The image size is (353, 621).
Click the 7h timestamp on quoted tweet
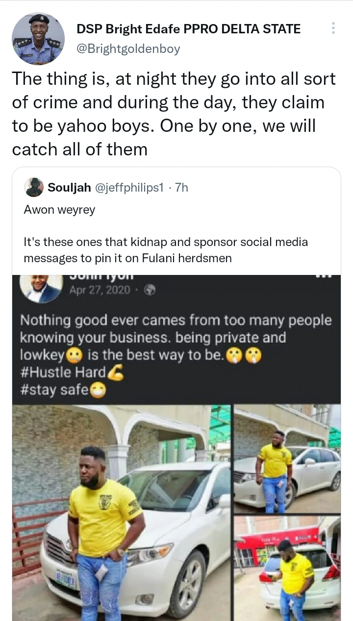click(181, 187)
